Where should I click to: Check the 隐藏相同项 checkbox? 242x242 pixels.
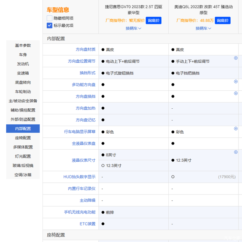(x=49, y=18)
